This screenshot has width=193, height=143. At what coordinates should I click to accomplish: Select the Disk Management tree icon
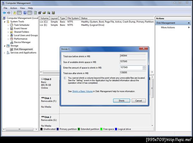(x=12, y=49)
